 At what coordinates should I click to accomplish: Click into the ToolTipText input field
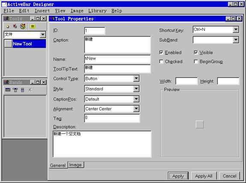117,69
